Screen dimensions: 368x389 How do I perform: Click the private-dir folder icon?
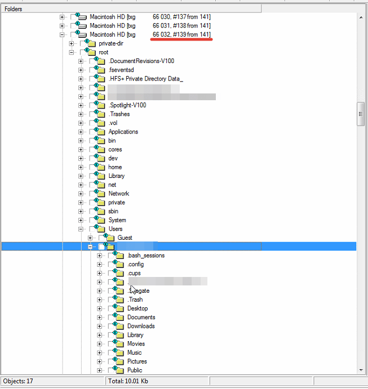click(x=91, y=43)
